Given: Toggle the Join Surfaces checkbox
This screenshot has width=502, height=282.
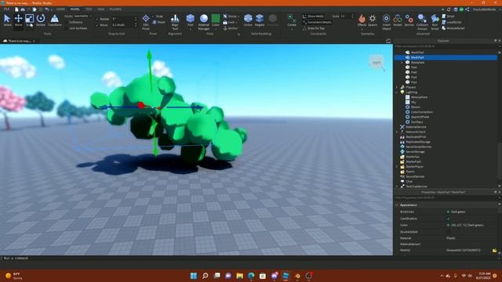Looking at the screenshot, I should [66, 28].
